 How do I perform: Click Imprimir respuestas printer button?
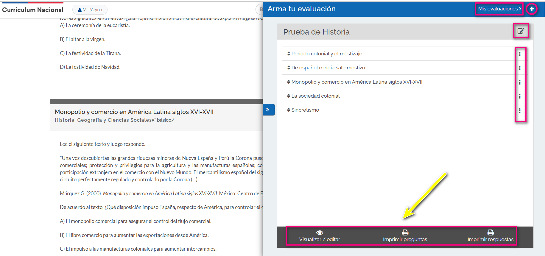point(490,236)
